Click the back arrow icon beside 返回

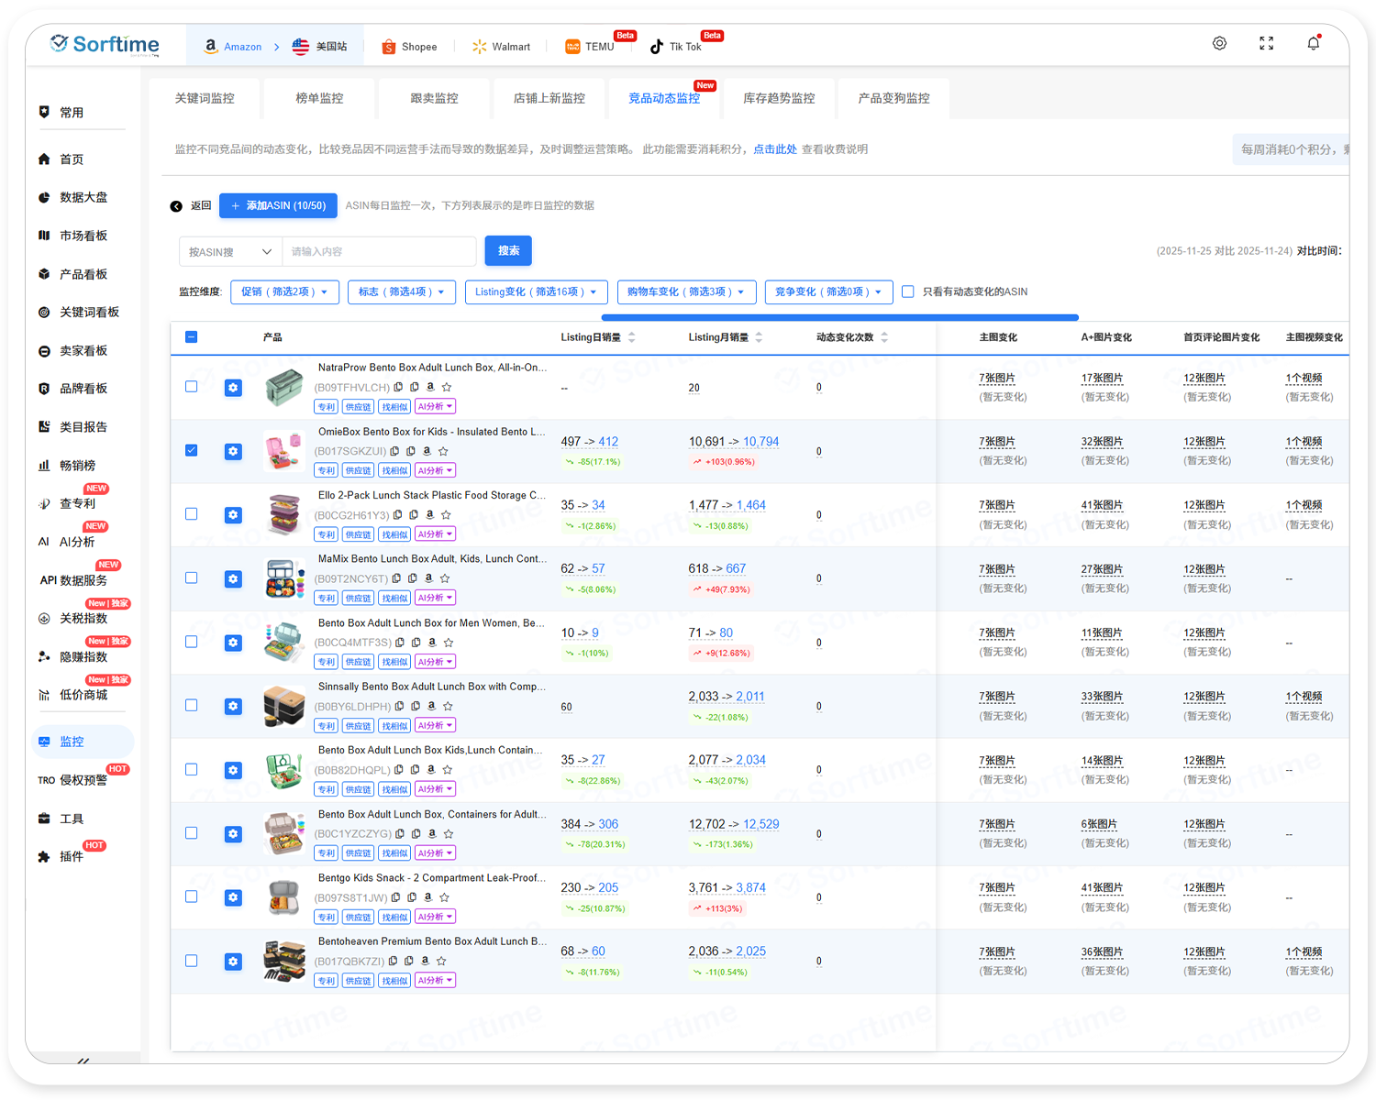tap(176, 206)
